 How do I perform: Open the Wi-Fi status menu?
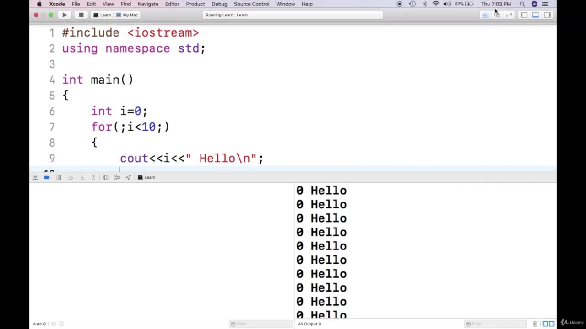click(x=436, y=4)
